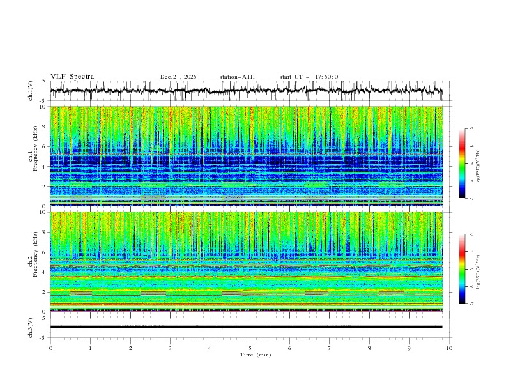
Task: Click time axis tick label "6" under ch.3 panel
Action: click(x=289, y=348)
